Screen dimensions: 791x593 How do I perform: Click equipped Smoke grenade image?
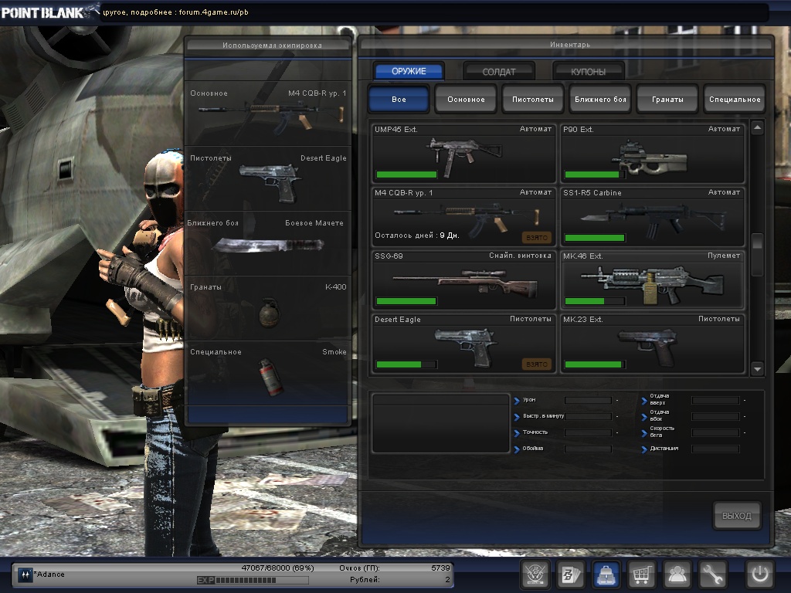click(270, 377)
